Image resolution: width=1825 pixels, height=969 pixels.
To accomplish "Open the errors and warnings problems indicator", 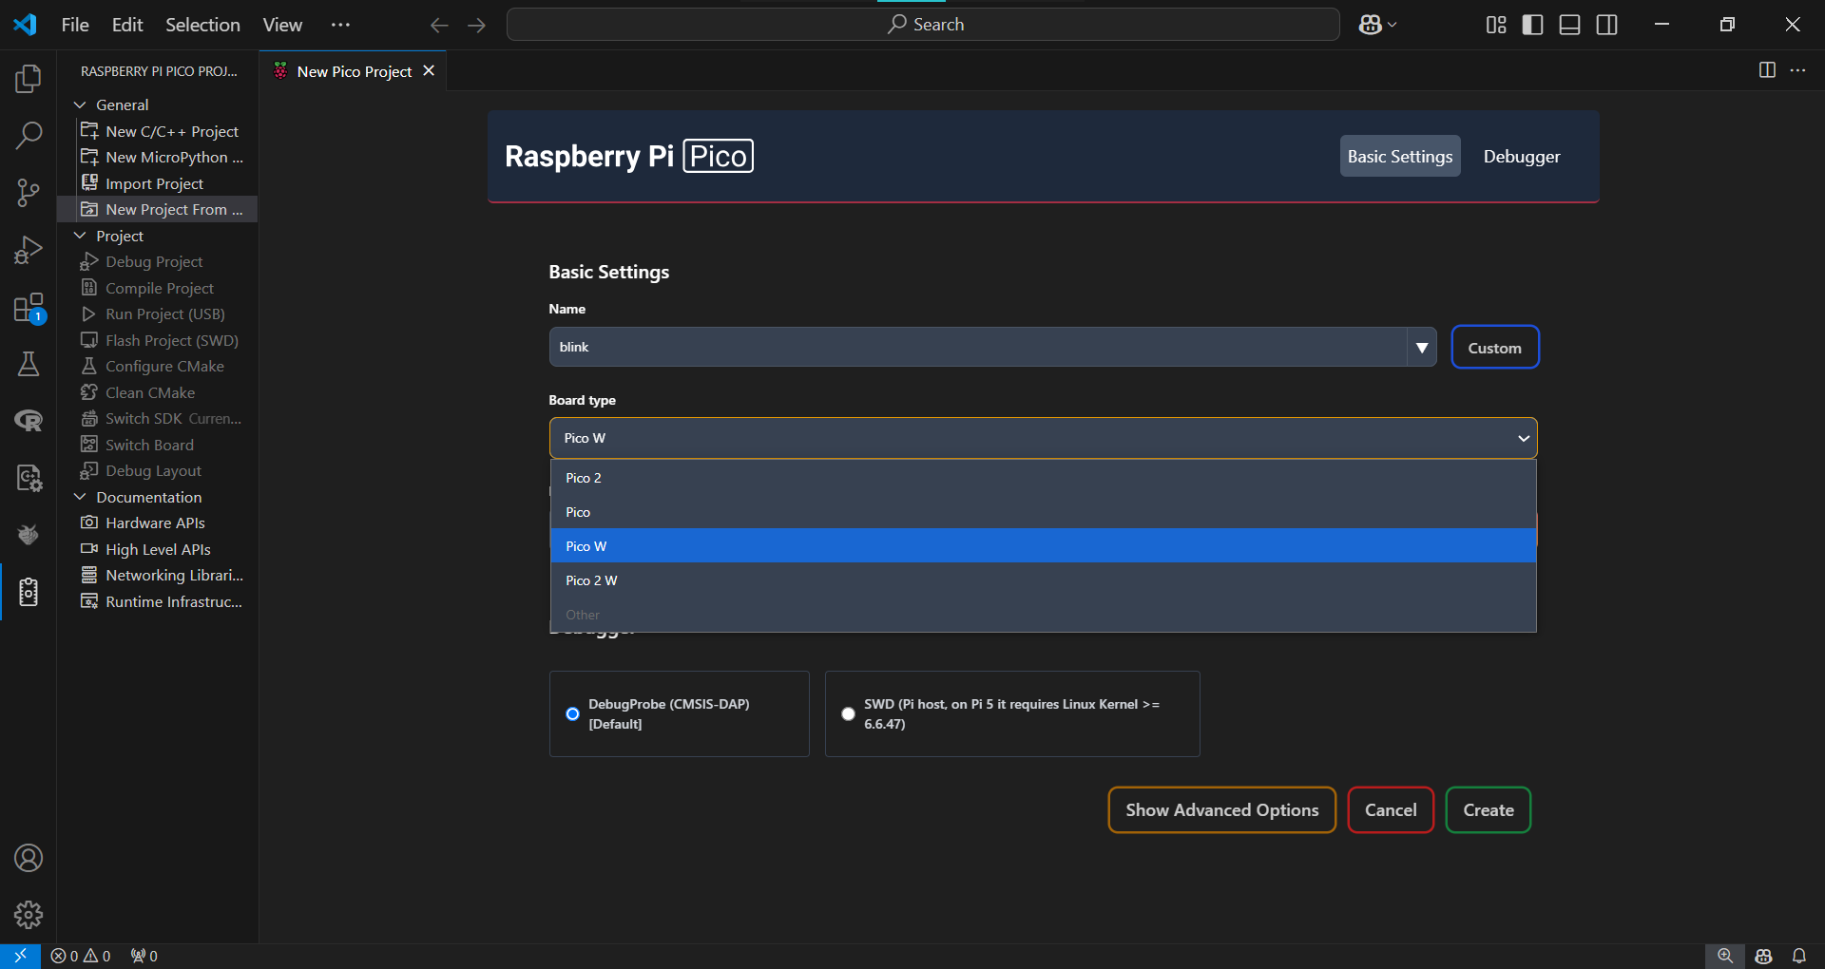I will (81, 956).
